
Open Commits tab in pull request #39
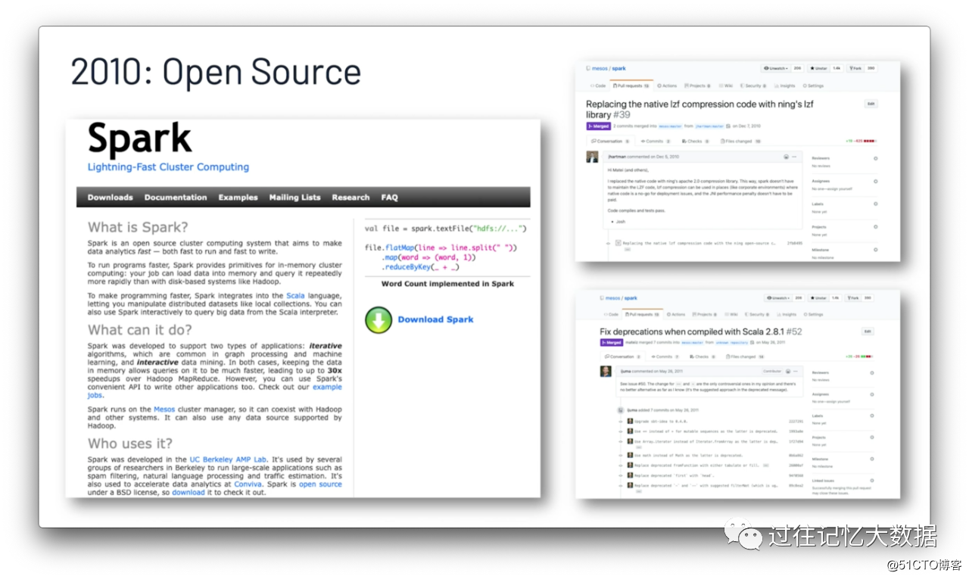pos(656,142)
